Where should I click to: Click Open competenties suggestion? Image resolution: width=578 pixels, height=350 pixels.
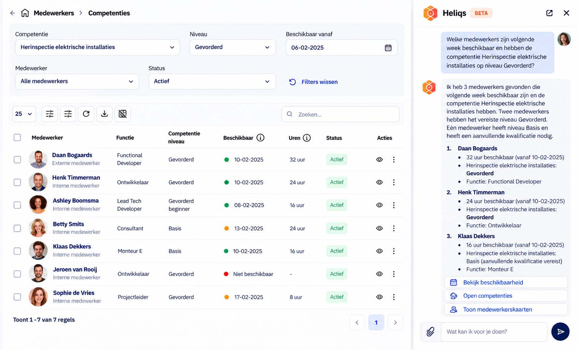(506, 296)
